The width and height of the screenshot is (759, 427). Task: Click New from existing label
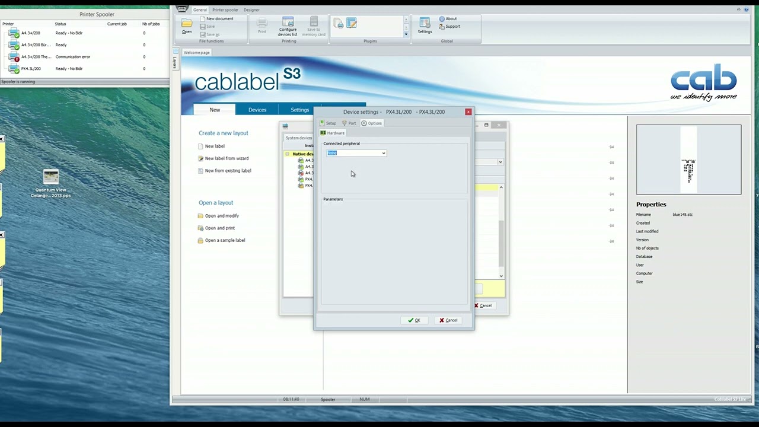click(225, 171)
